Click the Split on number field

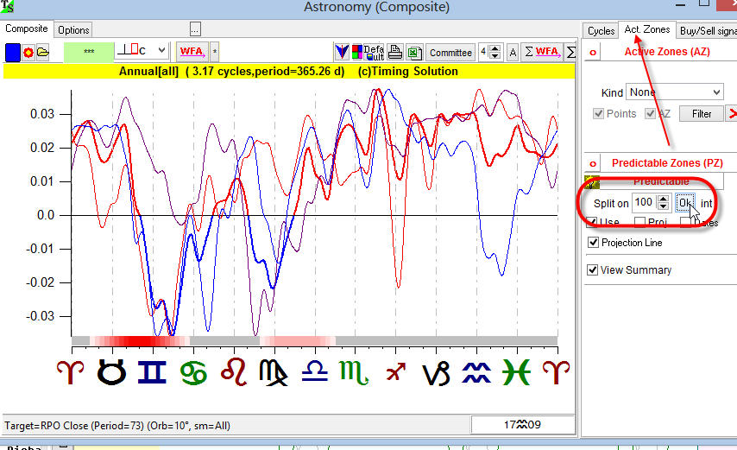(644, 203)
